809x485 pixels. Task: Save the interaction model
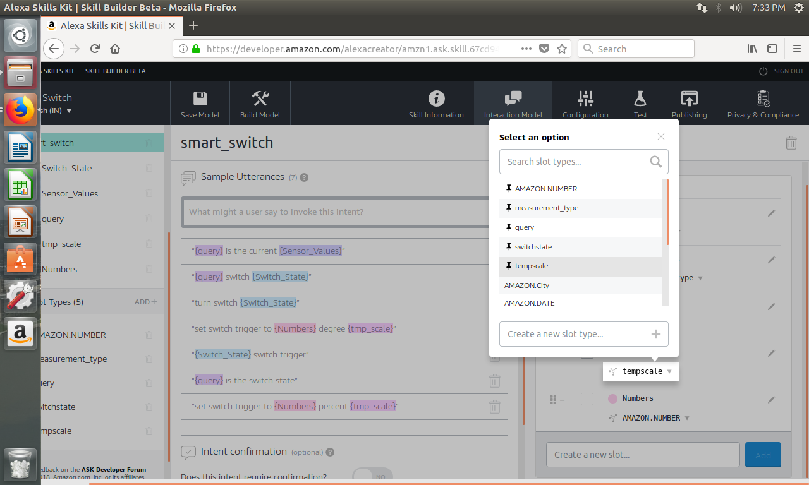coord(200,105)
